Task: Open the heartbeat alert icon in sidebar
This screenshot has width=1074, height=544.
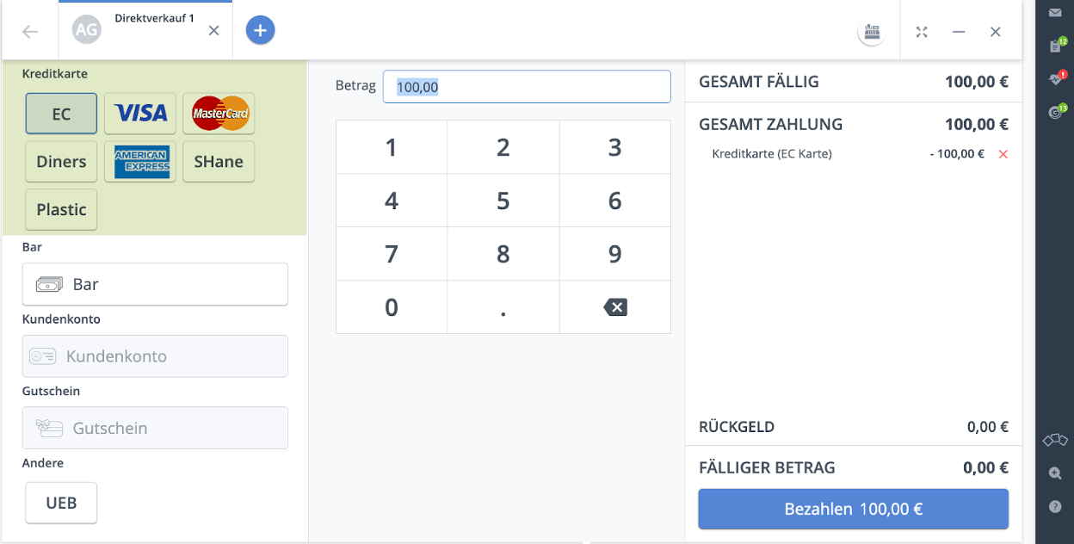Action: (x=1055, y=78)
